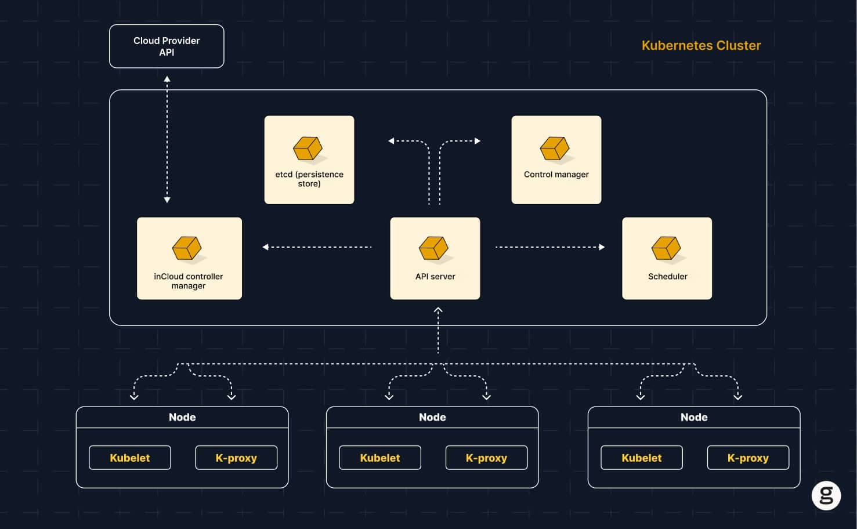857x529 pixels.
Task: Click the left Node header label
Action: click(182, 417)
